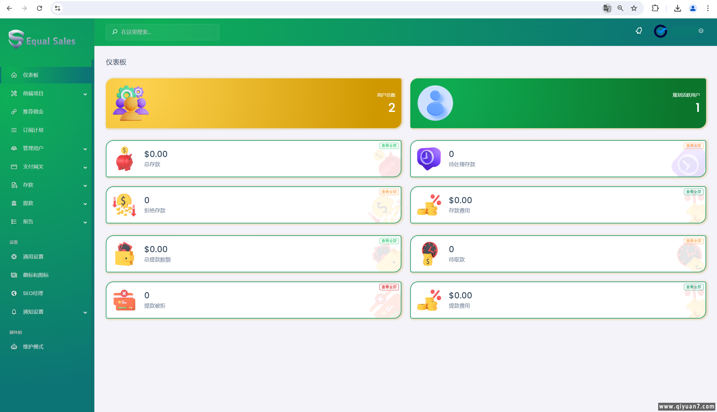Open browser extensions puzzle icon
717x412 pixels.
pyautogui.click(x=655, y=8)
